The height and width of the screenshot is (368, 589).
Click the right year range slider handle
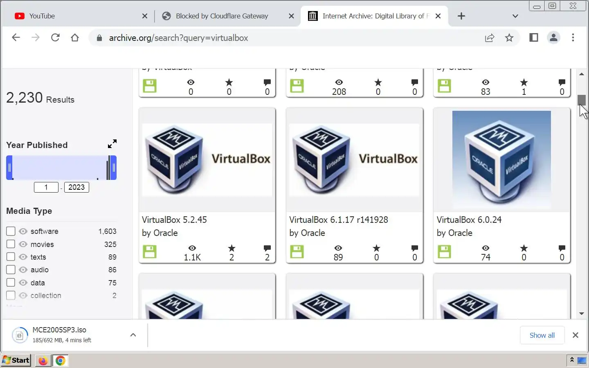(x=113, y=168)
